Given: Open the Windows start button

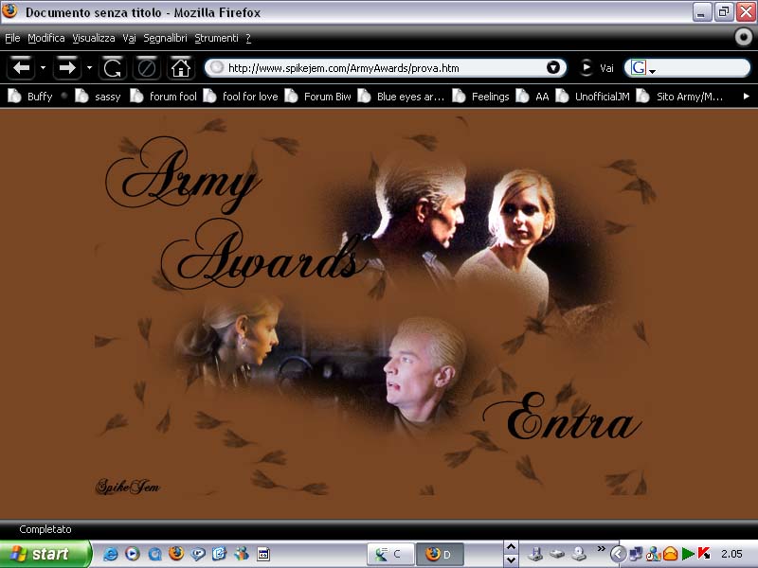Looking at the screenshot, I should (x=45, y=554).
